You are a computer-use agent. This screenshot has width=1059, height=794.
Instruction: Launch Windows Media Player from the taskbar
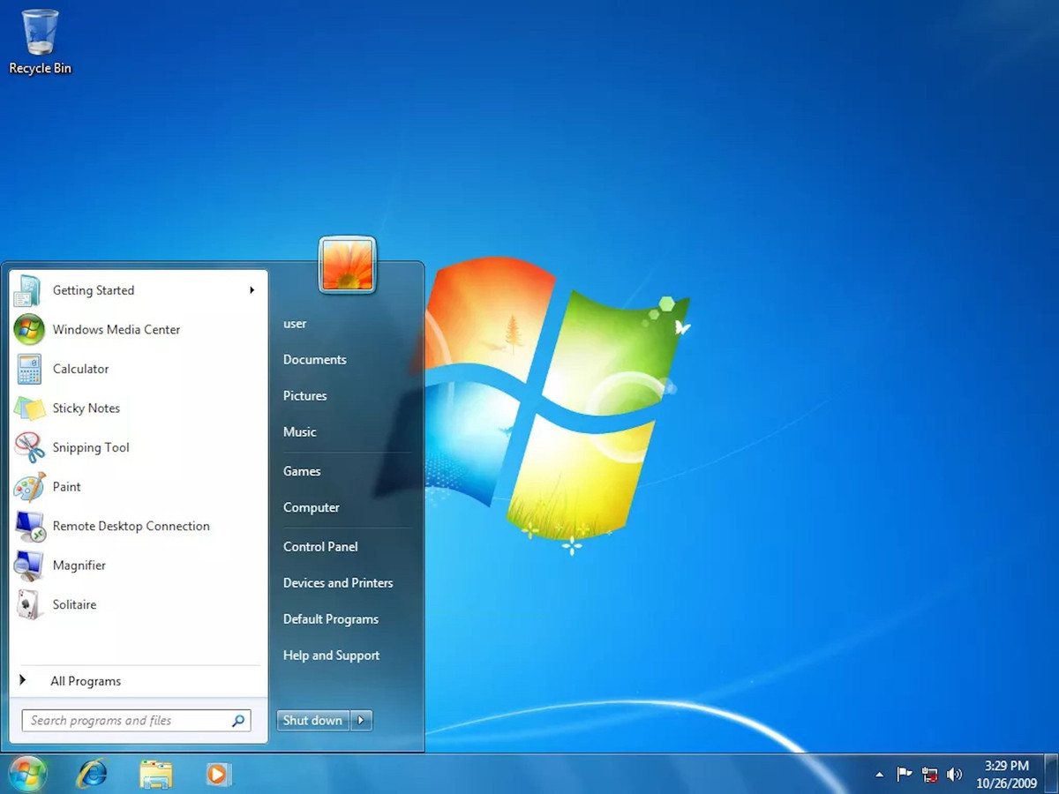coord(217,773)
